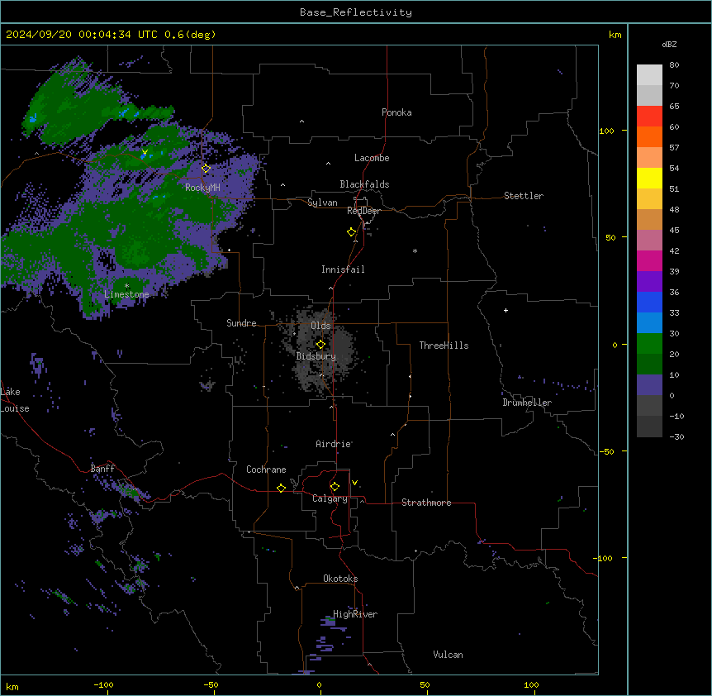The height and width of the screenshot is (696, 712).
Task: Click the Airdrie city label
Action: coord(334,444)
